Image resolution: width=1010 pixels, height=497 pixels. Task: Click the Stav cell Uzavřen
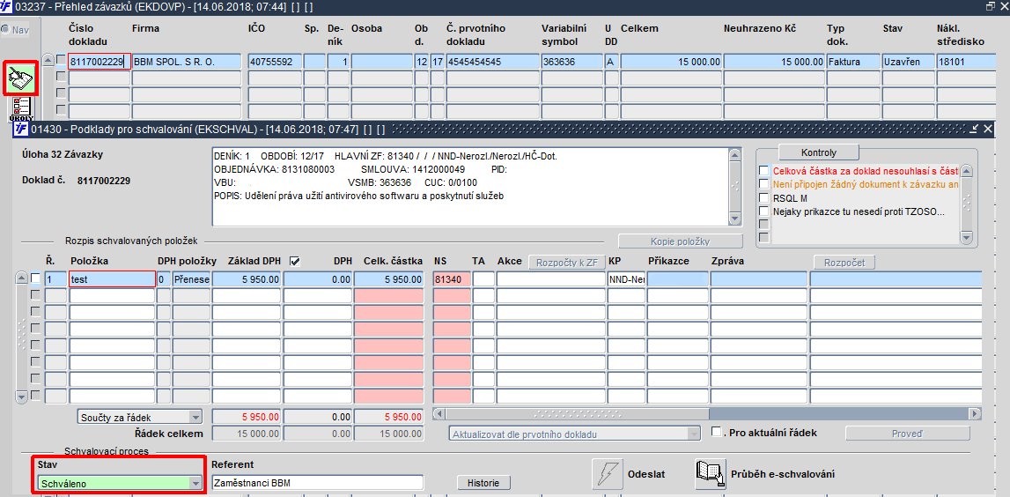(x=908, y=62)
